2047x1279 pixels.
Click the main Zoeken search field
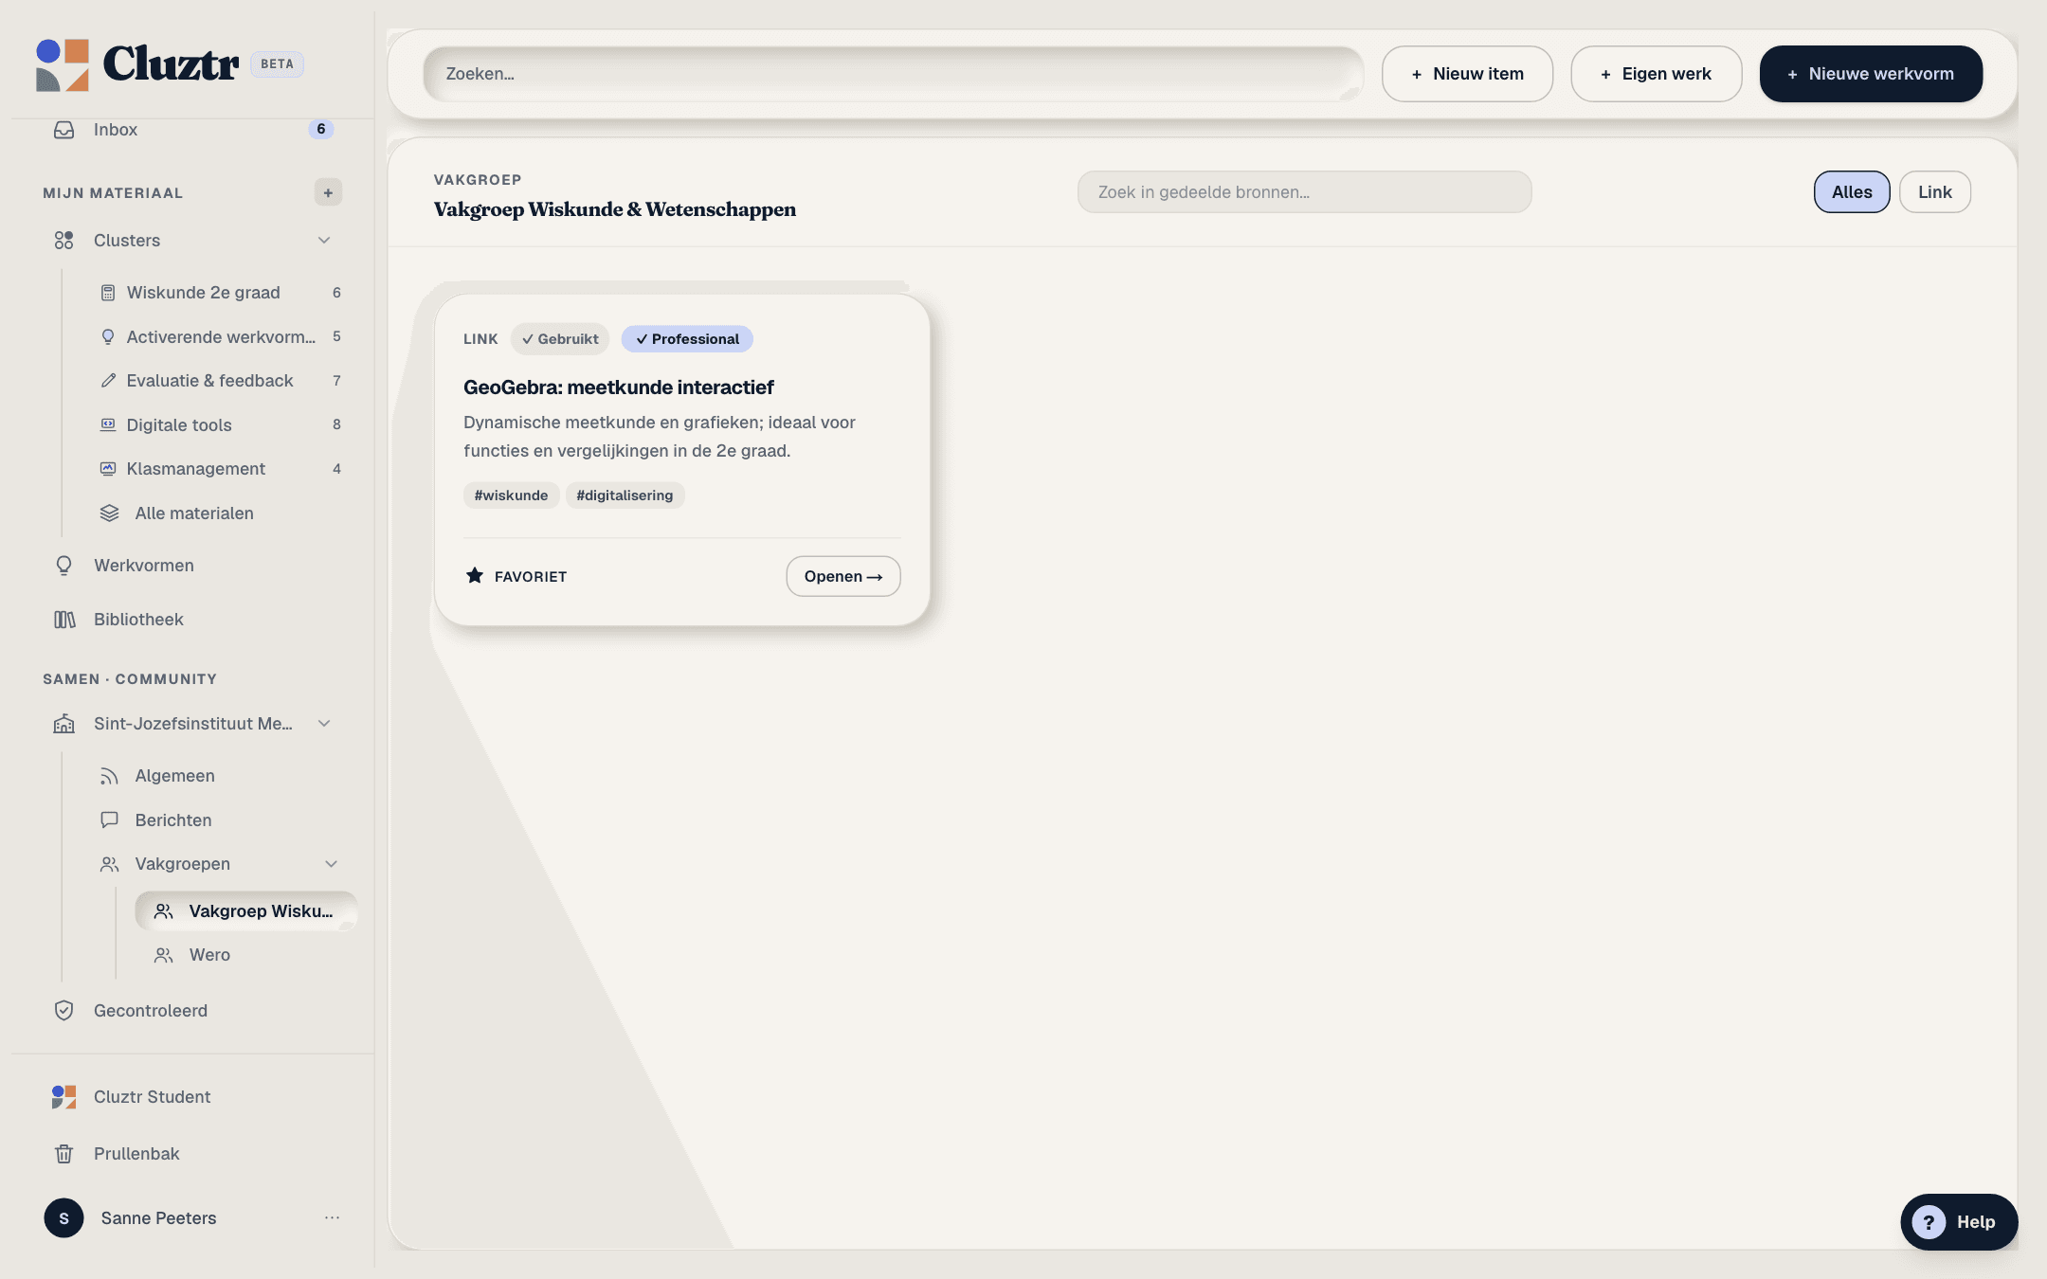pyautogui.click(x=893, y=74)
